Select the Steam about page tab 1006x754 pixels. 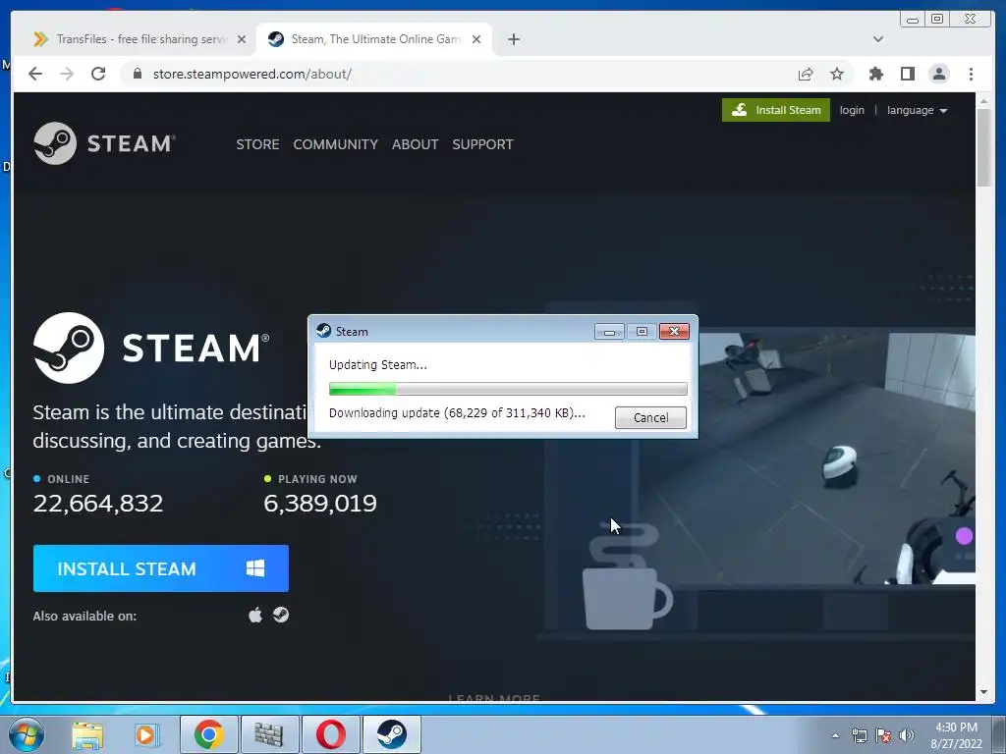pos(374,39)
